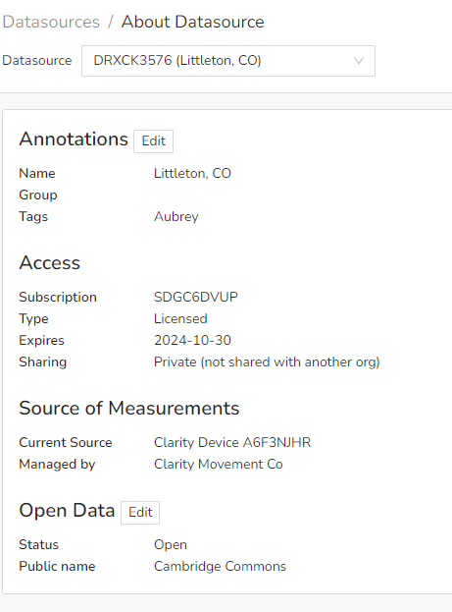Click the Cambridge Commons public name
Screen dimensions: 452x612
coord(221,567)
